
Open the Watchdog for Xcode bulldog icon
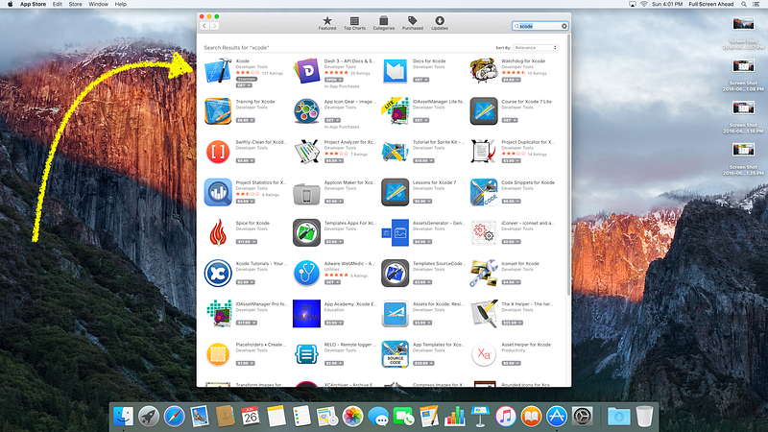coord(484,71)
